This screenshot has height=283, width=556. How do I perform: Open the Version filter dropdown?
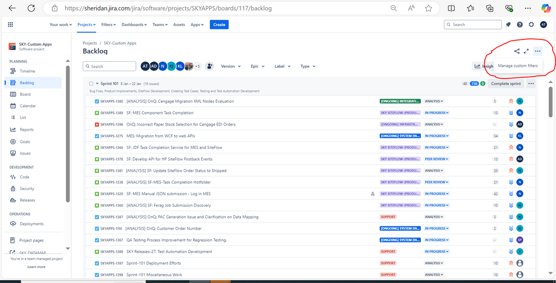click(x=230, y=66)
